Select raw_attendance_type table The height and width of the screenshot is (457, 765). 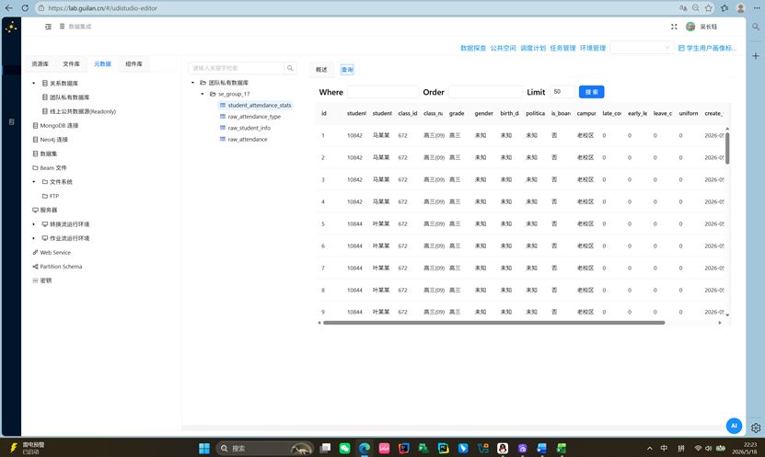click(x=254, y=117)
